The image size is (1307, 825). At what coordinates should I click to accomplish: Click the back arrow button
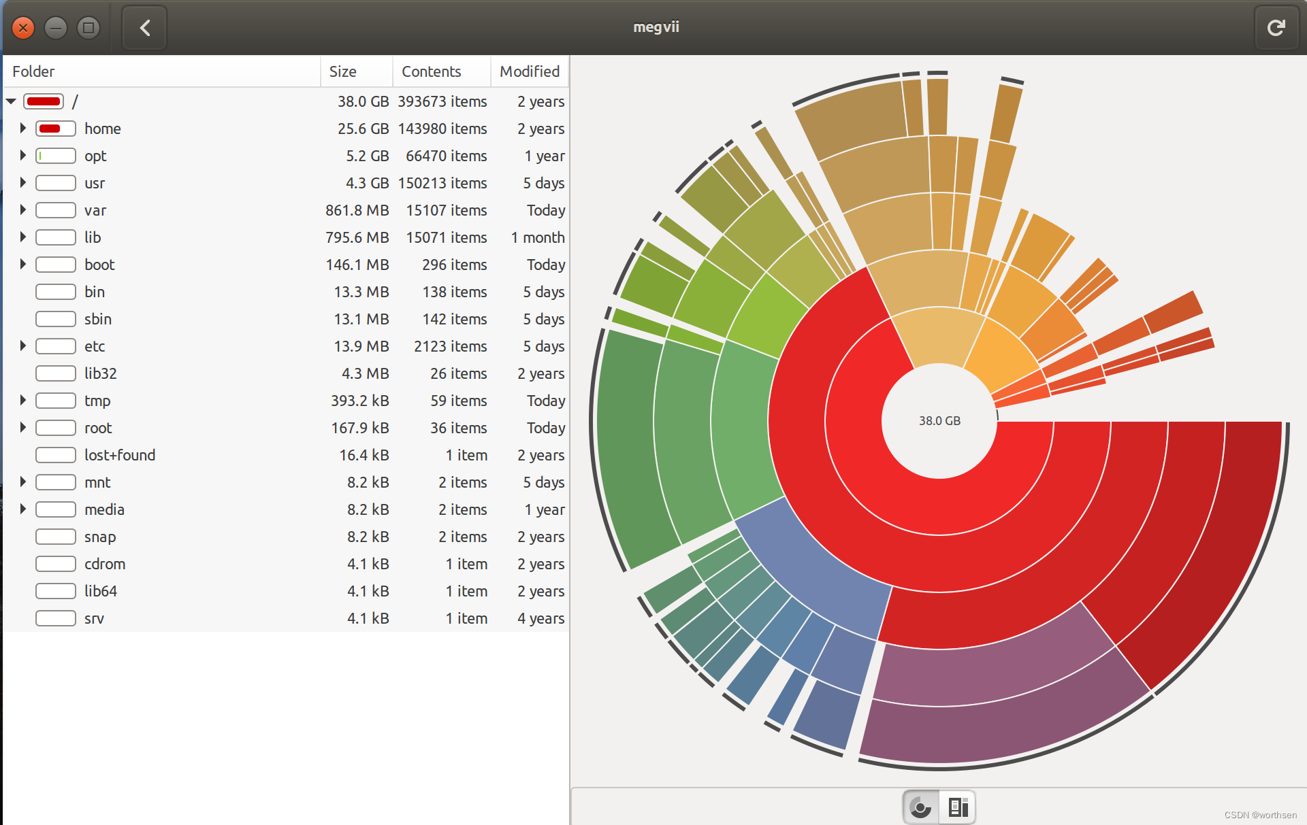click(x=144, y=28)
